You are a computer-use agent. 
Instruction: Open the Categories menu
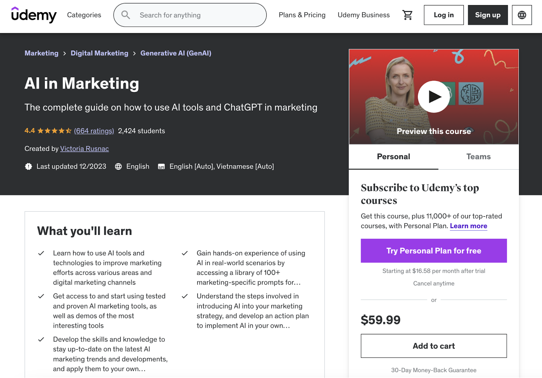(84, 15)
